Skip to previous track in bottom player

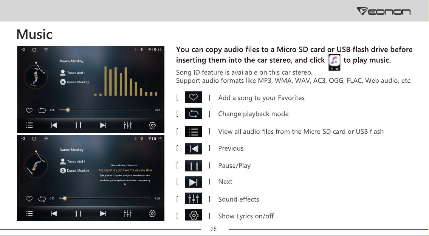click(54, 214)
